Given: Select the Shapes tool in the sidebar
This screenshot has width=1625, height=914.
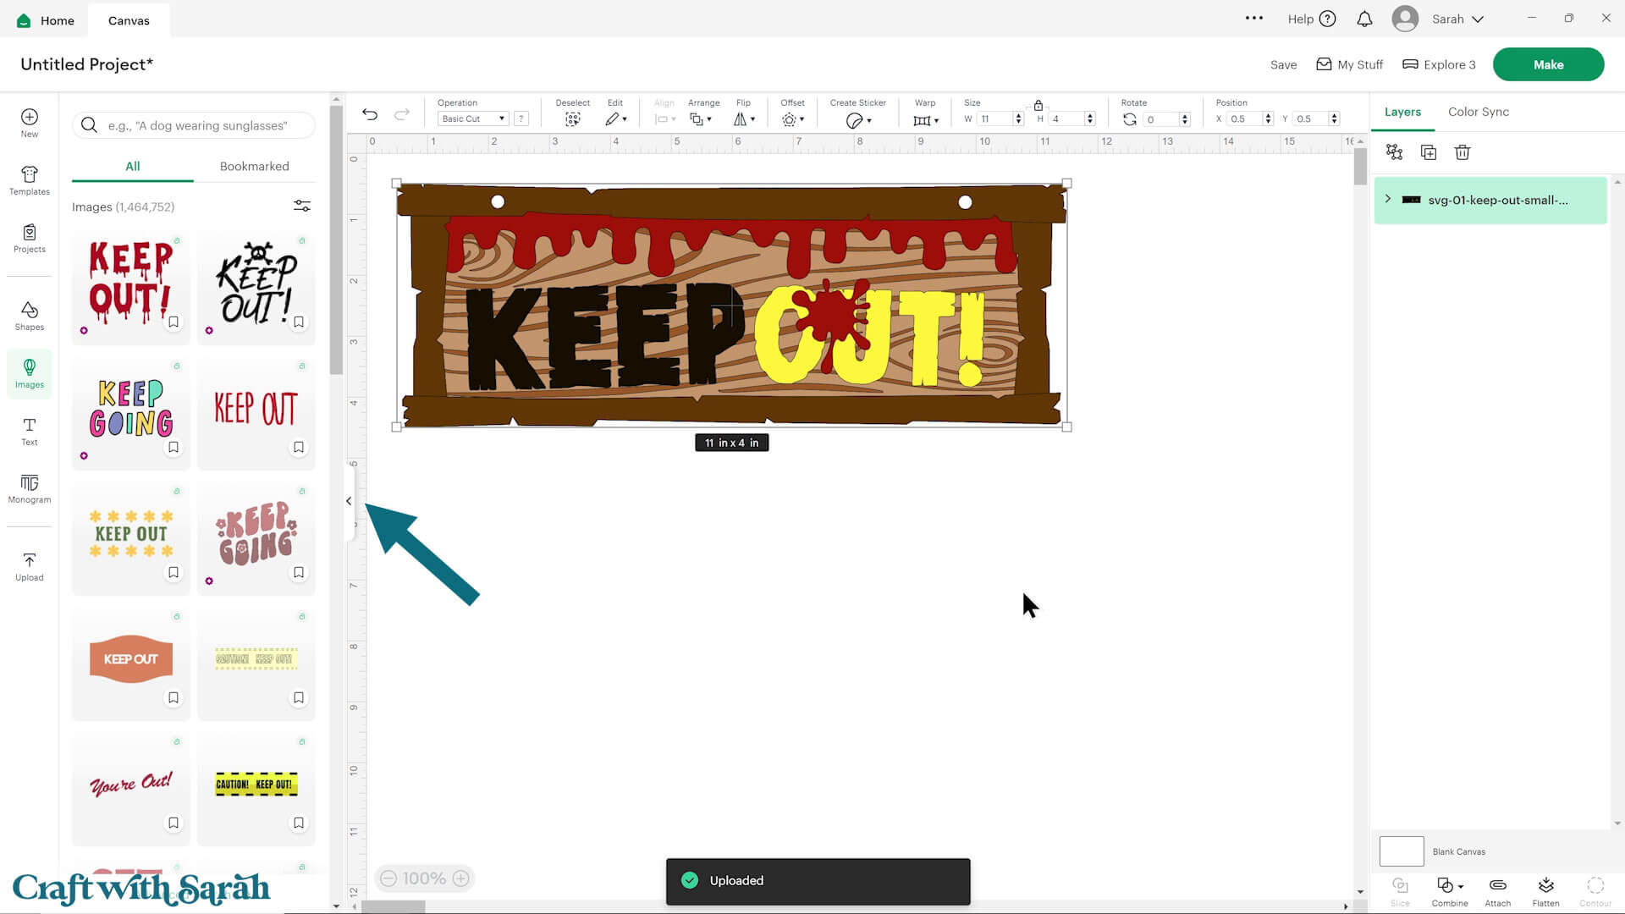Looking at the screenshot, I should 29,316.
